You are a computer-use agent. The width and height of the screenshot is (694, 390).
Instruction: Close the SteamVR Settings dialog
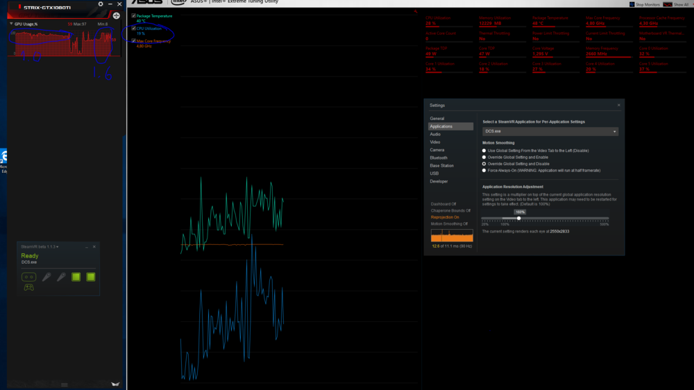pos(619,105)
